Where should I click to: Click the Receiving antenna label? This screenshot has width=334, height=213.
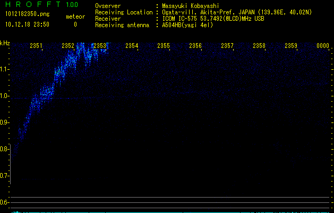[x=122, y=25]
